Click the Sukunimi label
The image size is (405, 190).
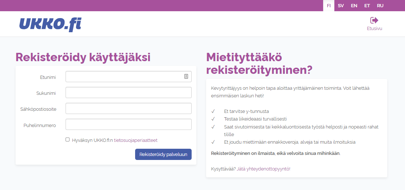point(46,93)
